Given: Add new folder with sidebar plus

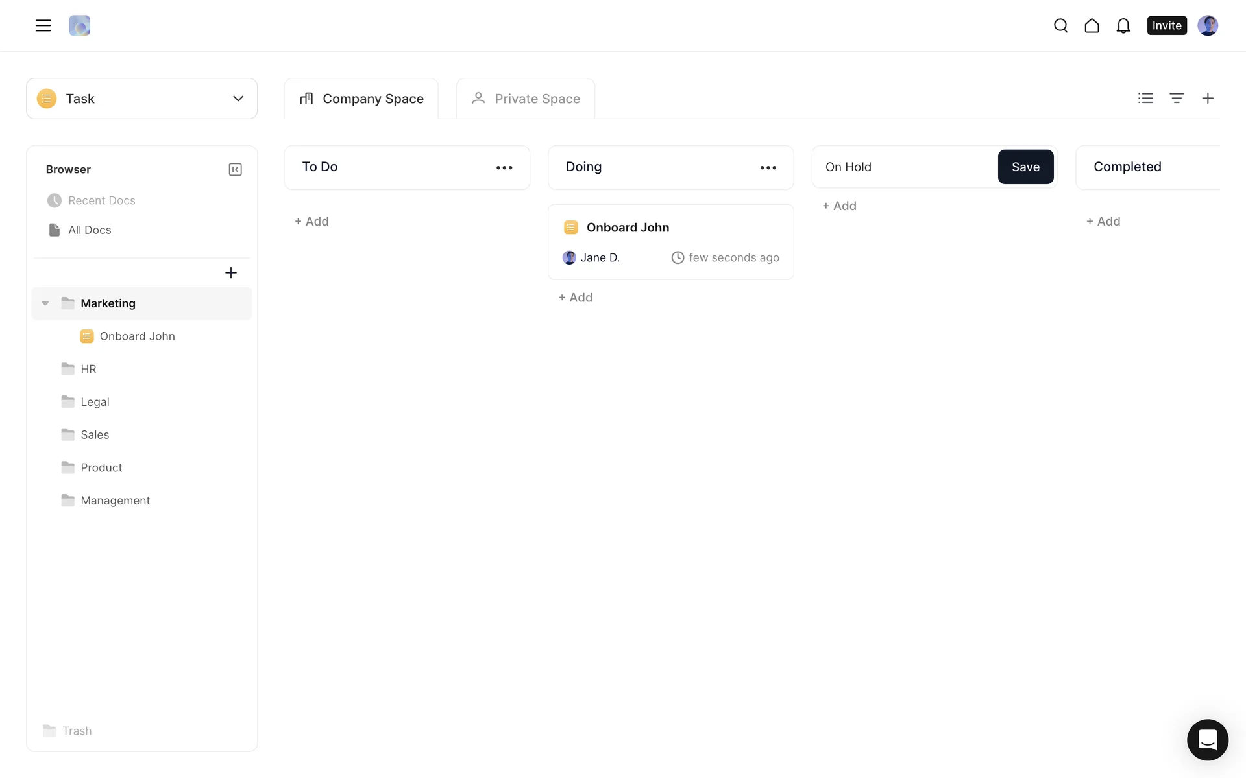Looking at the screenshot, I should 230,273.
